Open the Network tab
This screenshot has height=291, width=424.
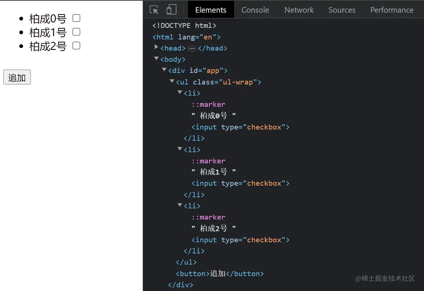[x=299, y=10]
